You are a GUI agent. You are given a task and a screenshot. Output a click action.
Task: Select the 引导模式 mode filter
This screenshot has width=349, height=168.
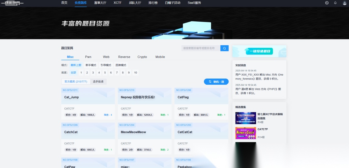click(x=106, y=65)
